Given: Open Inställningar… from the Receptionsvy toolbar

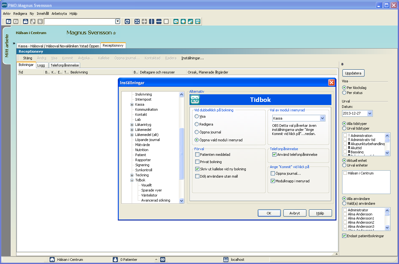Looking at the screenshot, I should click(x=192, y=58).
